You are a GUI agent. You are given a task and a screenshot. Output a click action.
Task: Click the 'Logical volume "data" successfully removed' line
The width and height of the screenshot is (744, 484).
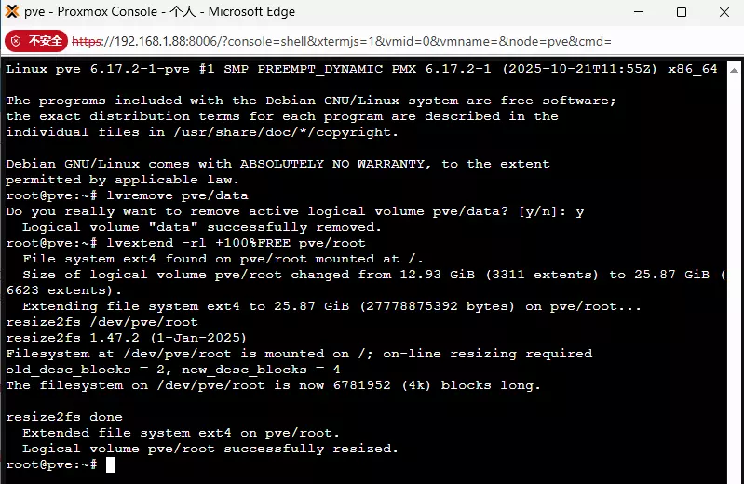point(202,227)
